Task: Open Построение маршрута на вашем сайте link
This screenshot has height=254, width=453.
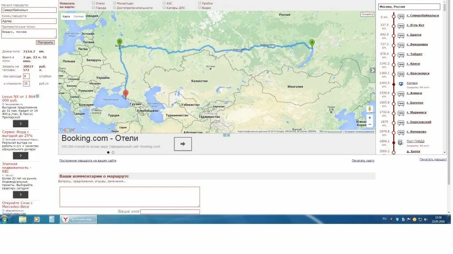Action: (x=88, y=161)
